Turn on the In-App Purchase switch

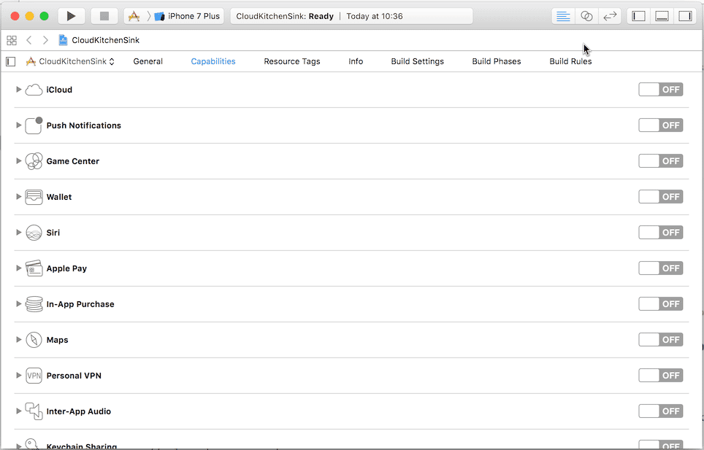tap(660, 304)
